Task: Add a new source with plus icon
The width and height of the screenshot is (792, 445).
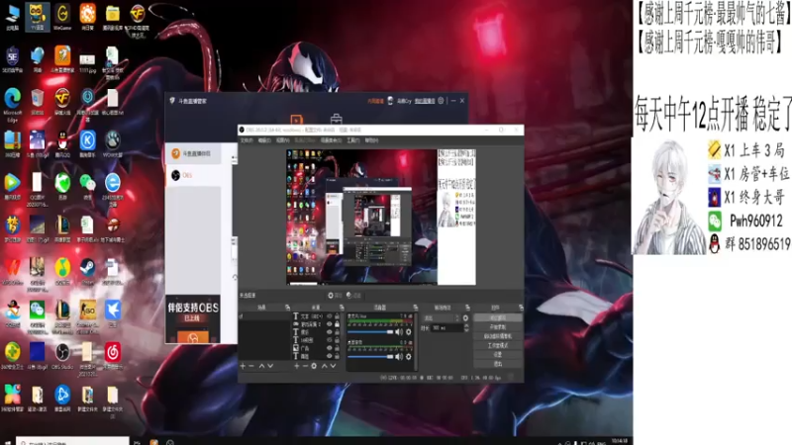Action: pos(296,366)
